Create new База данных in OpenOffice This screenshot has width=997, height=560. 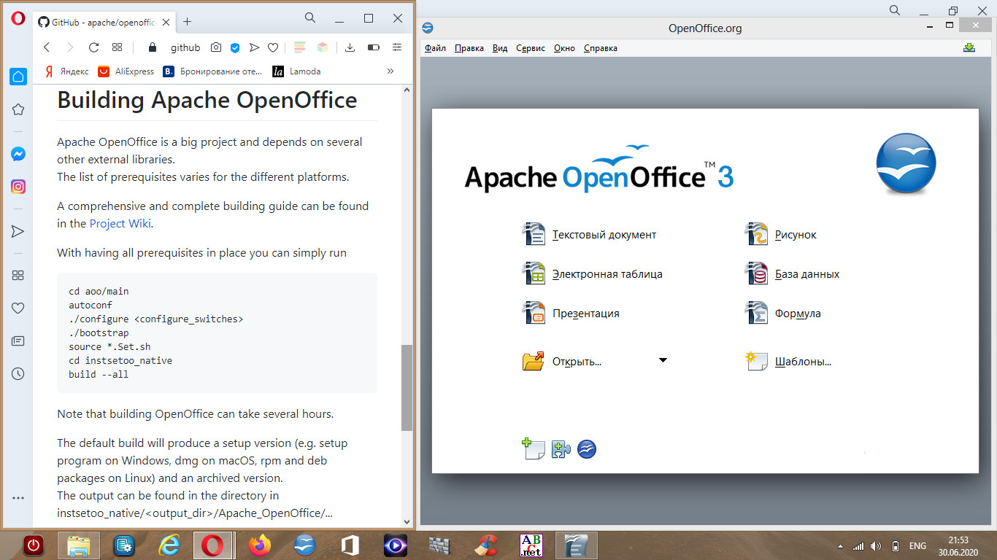[x=792, y=274]
